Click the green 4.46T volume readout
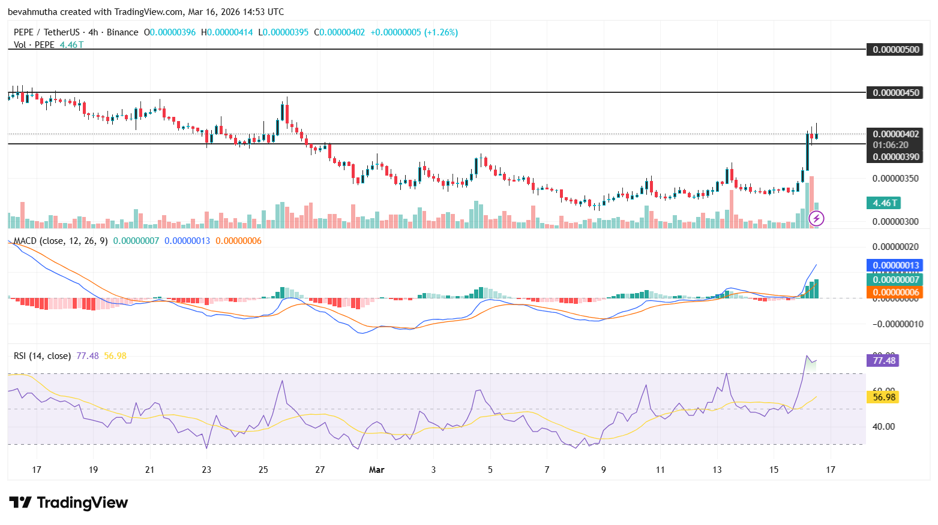 (883, 203)
